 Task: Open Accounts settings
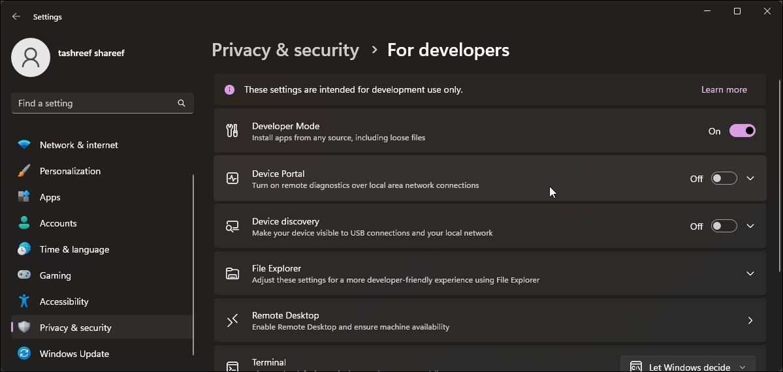coord(102,223)
